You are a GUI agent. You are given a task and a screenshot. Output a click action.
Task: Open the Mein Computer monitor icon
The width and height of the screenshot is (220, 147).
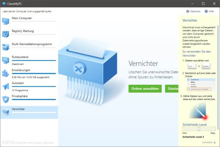click(x=6, y=21)
